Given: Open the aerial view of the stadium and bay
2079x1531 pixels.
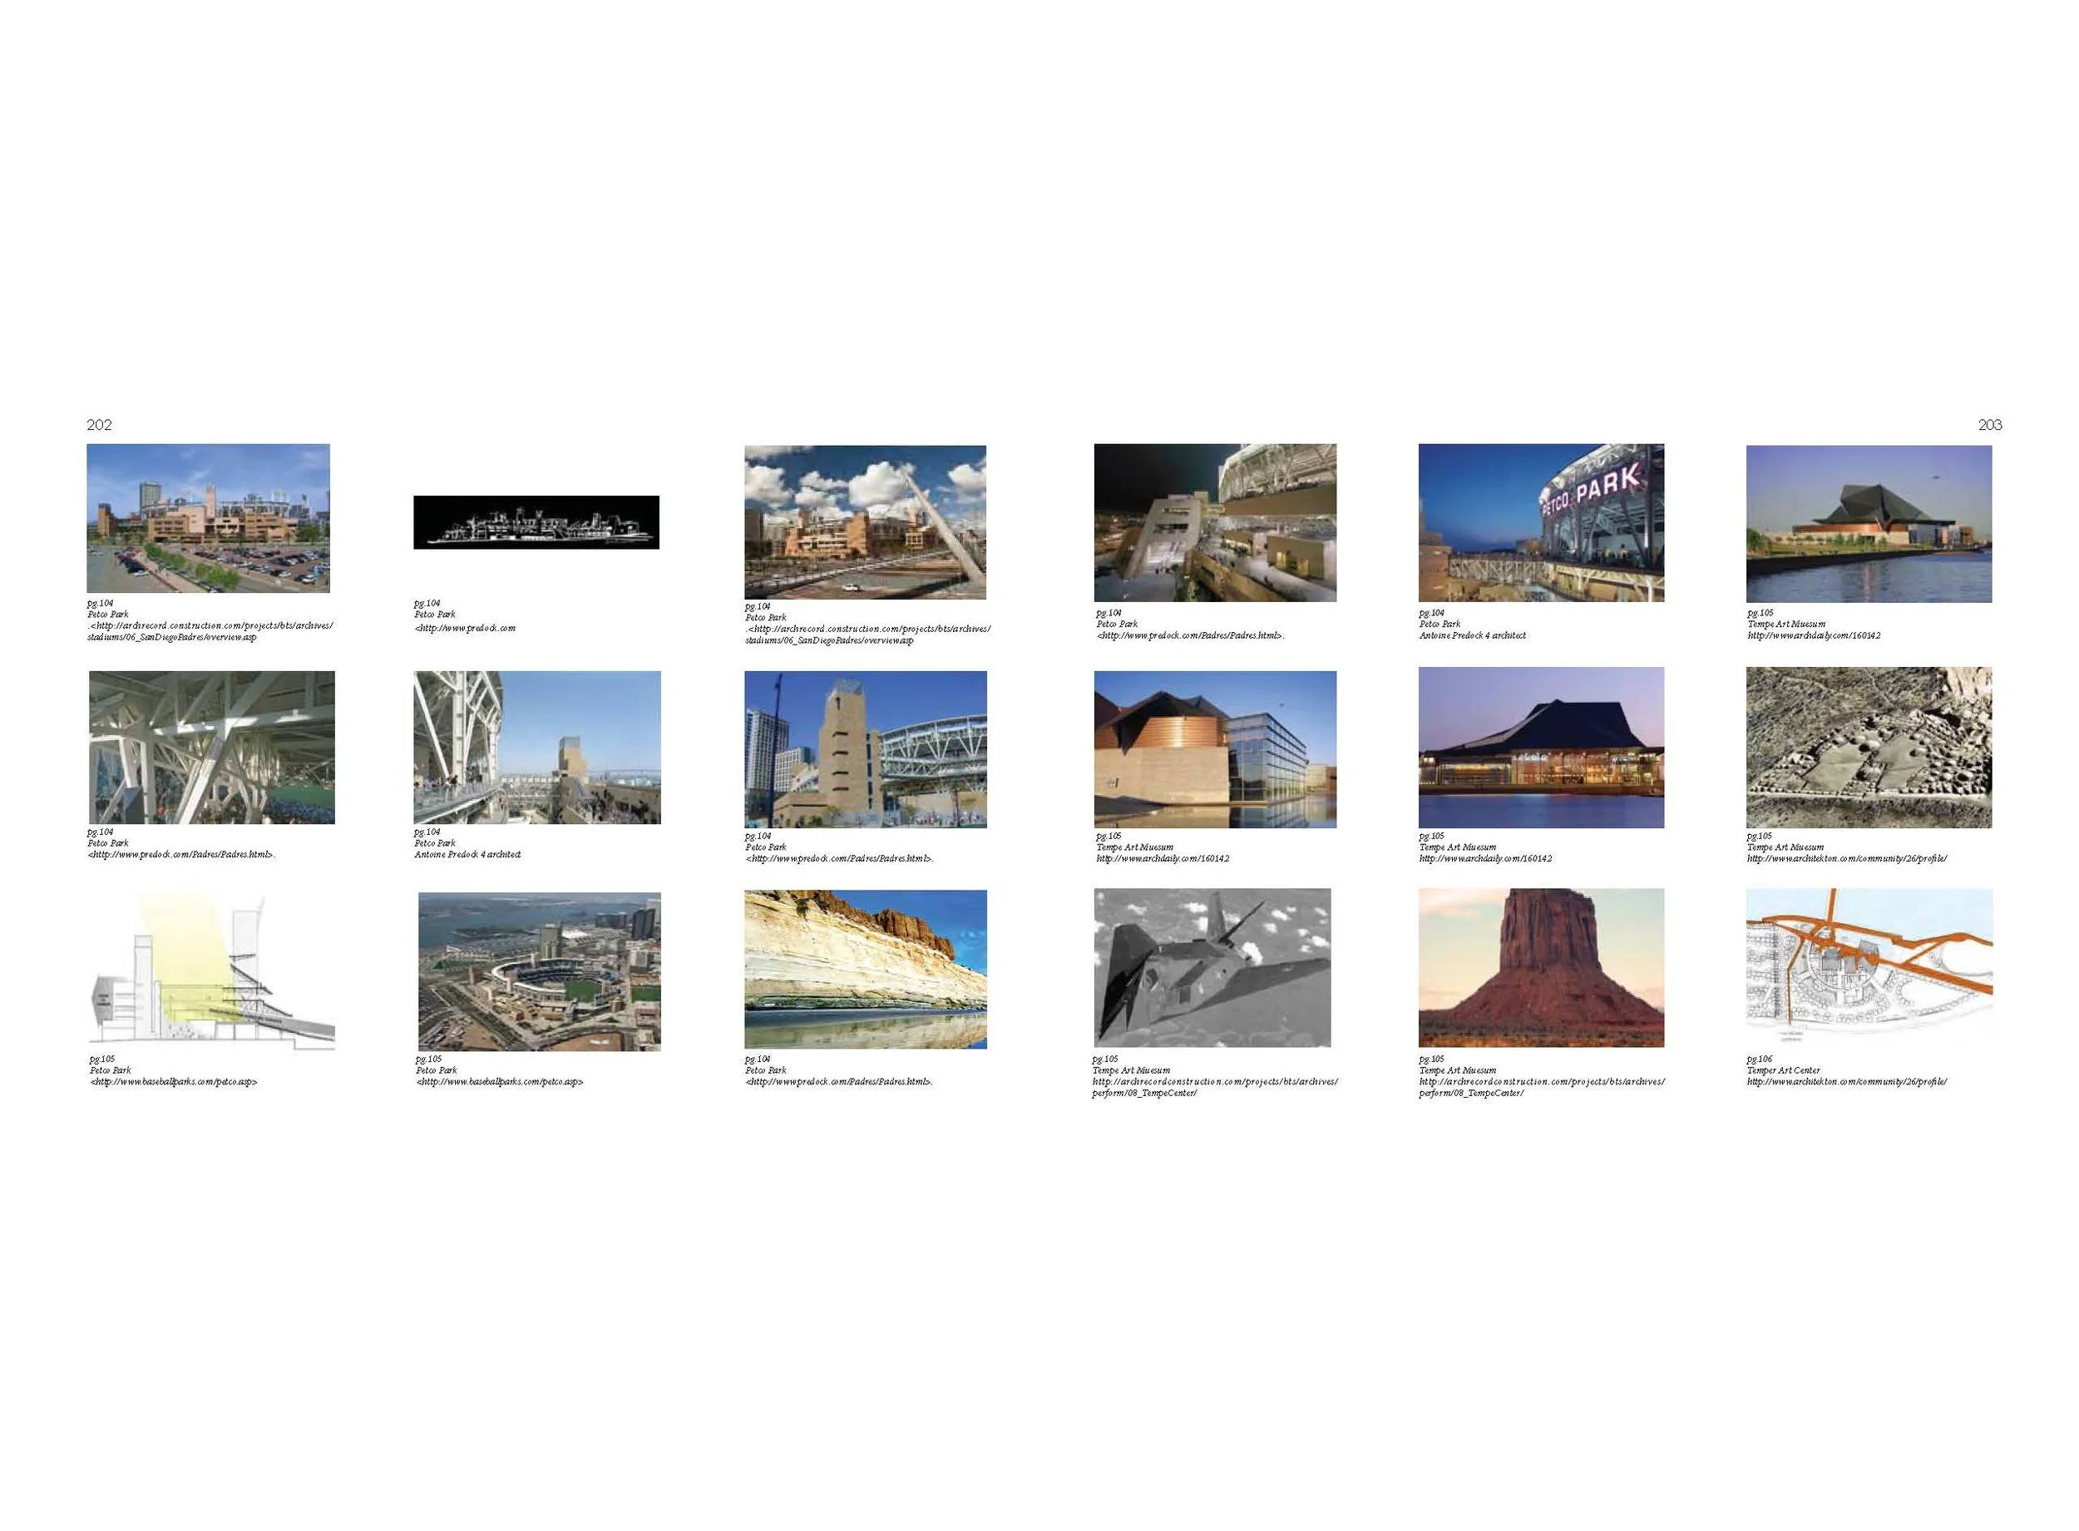Looking at the screenshot, I should point(539,971).
